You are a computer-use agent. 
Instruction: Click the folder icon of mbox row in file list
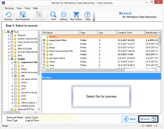pos(47,62)
